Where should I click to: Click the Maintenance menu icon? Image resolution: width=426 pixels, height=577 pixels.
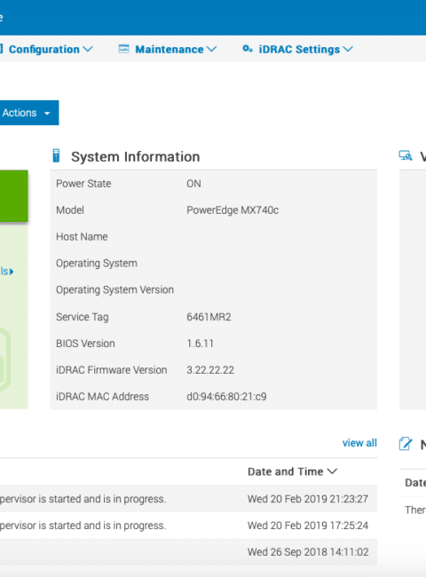tap(124, 49)
